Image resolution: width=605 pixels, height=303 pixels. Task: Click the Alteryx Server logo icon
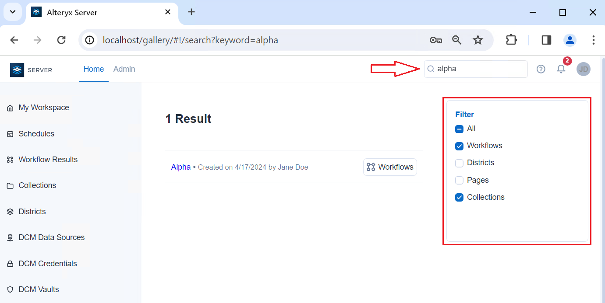(17, 69)
